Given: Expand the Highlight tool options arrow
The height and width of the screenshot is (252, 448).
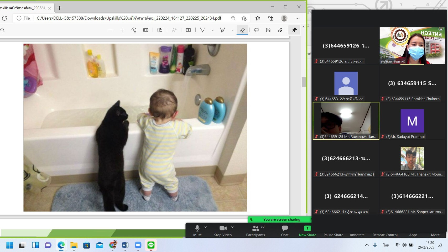Looking at the screenshot, I should [x=232, y=30].
